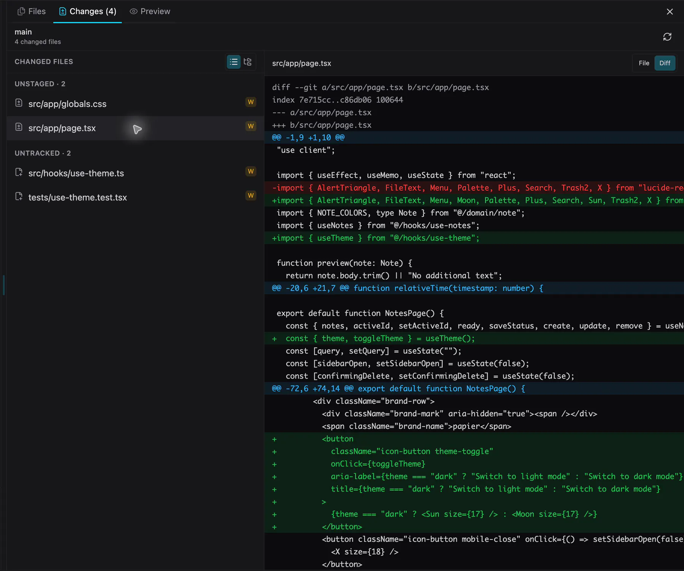The image size is (684, 571).
Task: Click the index 7e715cc..c86db06 line
Action: pos(474,100)
